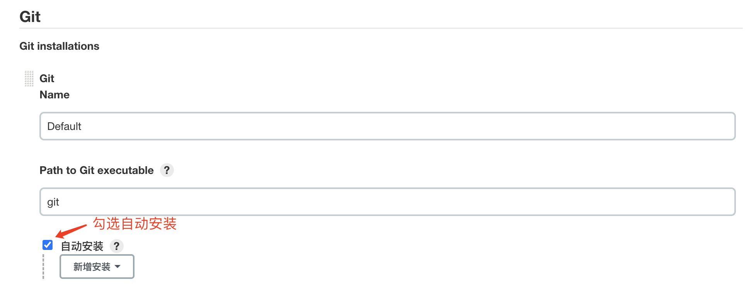Image resolution: width=756 pixels, height=297 pixels.
Task: Select the 'Git installations' subheading
Action: [59, 46]
